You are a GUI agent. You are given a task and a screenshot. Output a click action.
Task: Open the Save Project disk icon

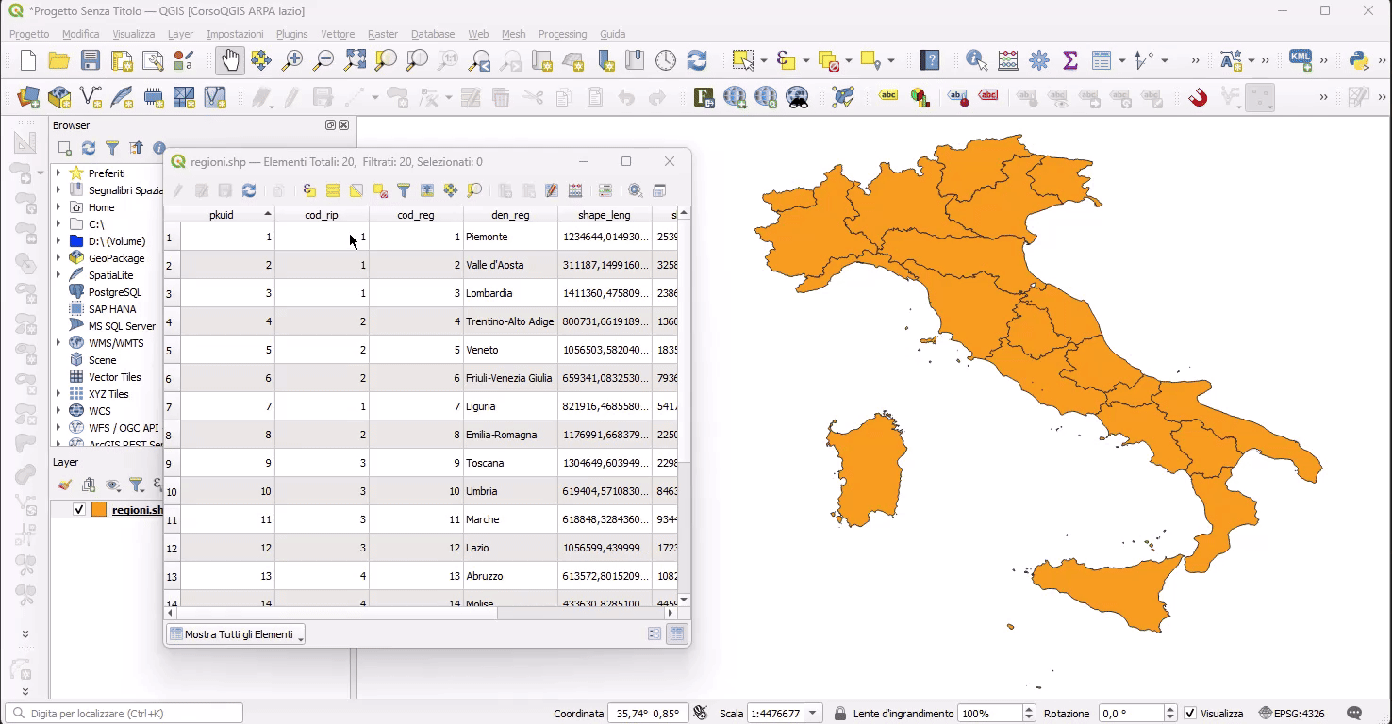(91, 61)
